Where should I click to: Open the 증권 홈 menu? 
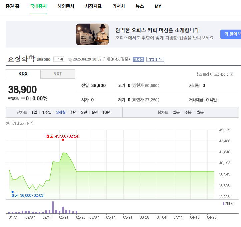(x=12, y=6)
